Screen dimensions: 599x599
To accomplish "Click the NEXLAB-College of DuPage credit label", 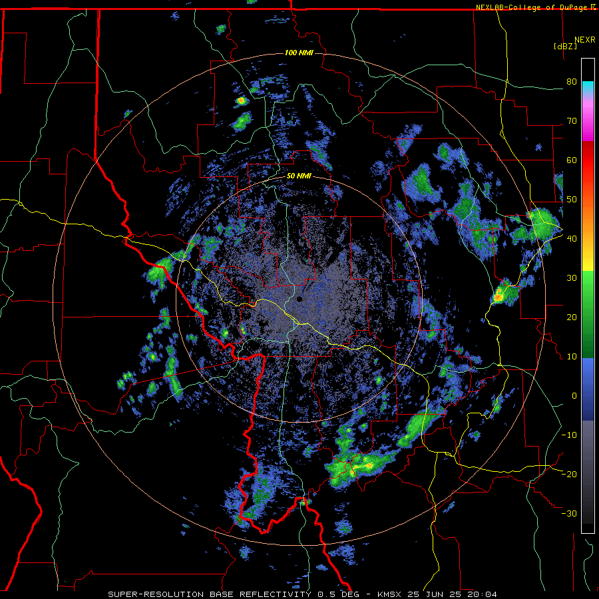I will [536, 7].
